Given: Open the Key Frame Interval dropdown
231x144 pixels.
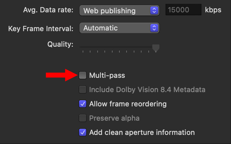Looking at the screenshot, I should click(119, 28).
